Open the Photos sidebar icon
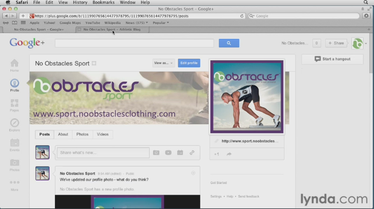The image size is (374, 209). (14, 165)
